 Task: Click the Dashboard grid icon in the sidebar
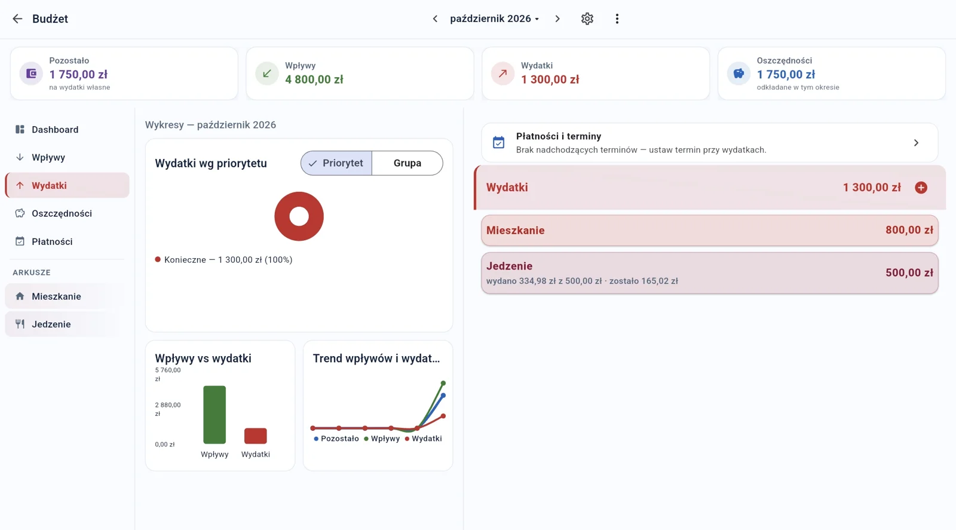tap(20, 130)
